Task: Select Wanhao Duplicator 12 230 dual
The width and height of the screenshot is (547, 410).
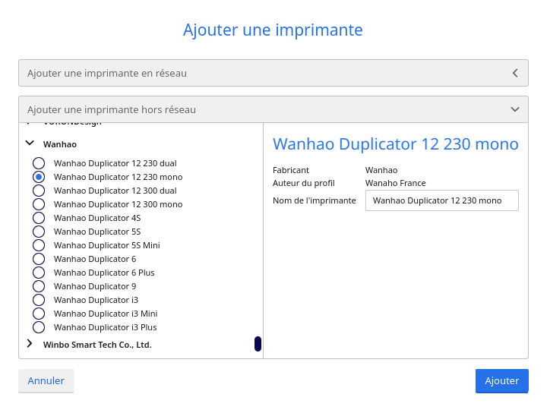Action: click(39, 163)
